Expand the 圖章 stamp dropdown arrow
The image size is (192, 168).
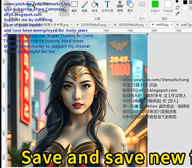[120, 14]
